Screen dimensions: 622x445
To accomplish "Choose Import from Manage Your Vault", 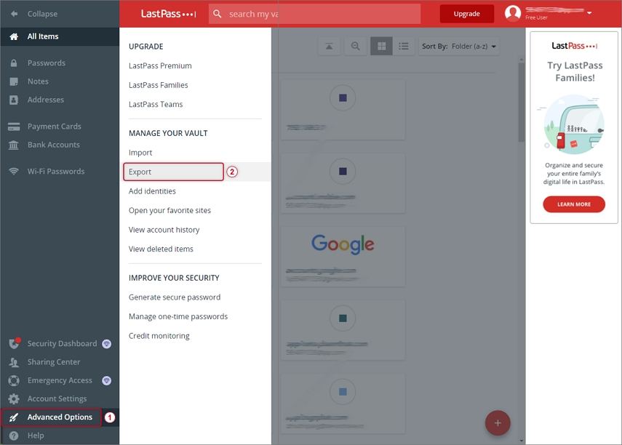I will pos(140,153).
